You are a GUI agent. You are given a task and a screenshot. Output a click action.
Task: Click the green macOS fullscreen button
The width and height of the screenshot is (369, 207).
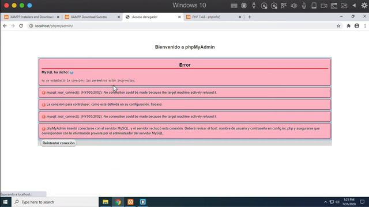click(x=22, y=5)
